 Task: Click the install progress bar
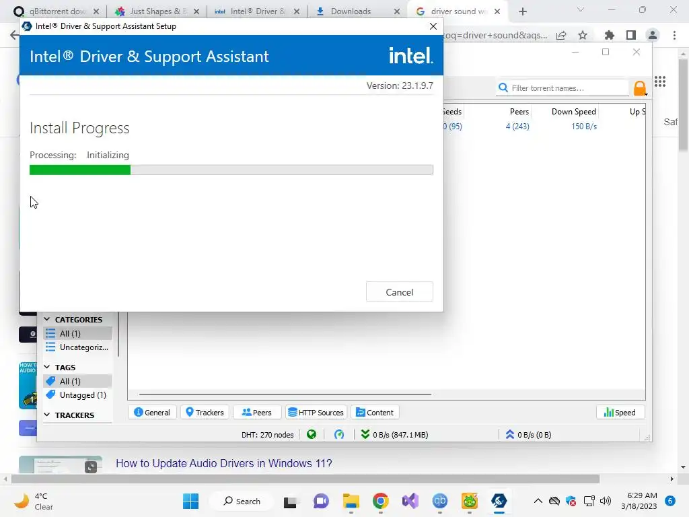click(231, 170)
